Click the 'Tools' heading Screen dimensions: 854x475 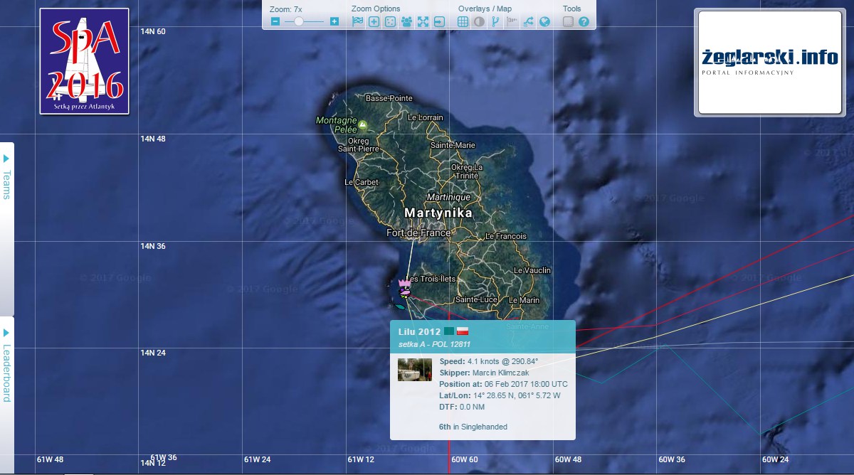pyautogui.click(x=571, y=9)
